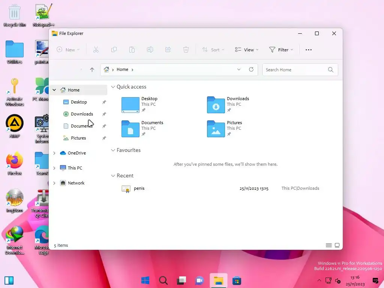The width and height of the screenshot is (384, 288).
Task: Click pin icon next to sidebar Desktop
Action: point(104,102)
